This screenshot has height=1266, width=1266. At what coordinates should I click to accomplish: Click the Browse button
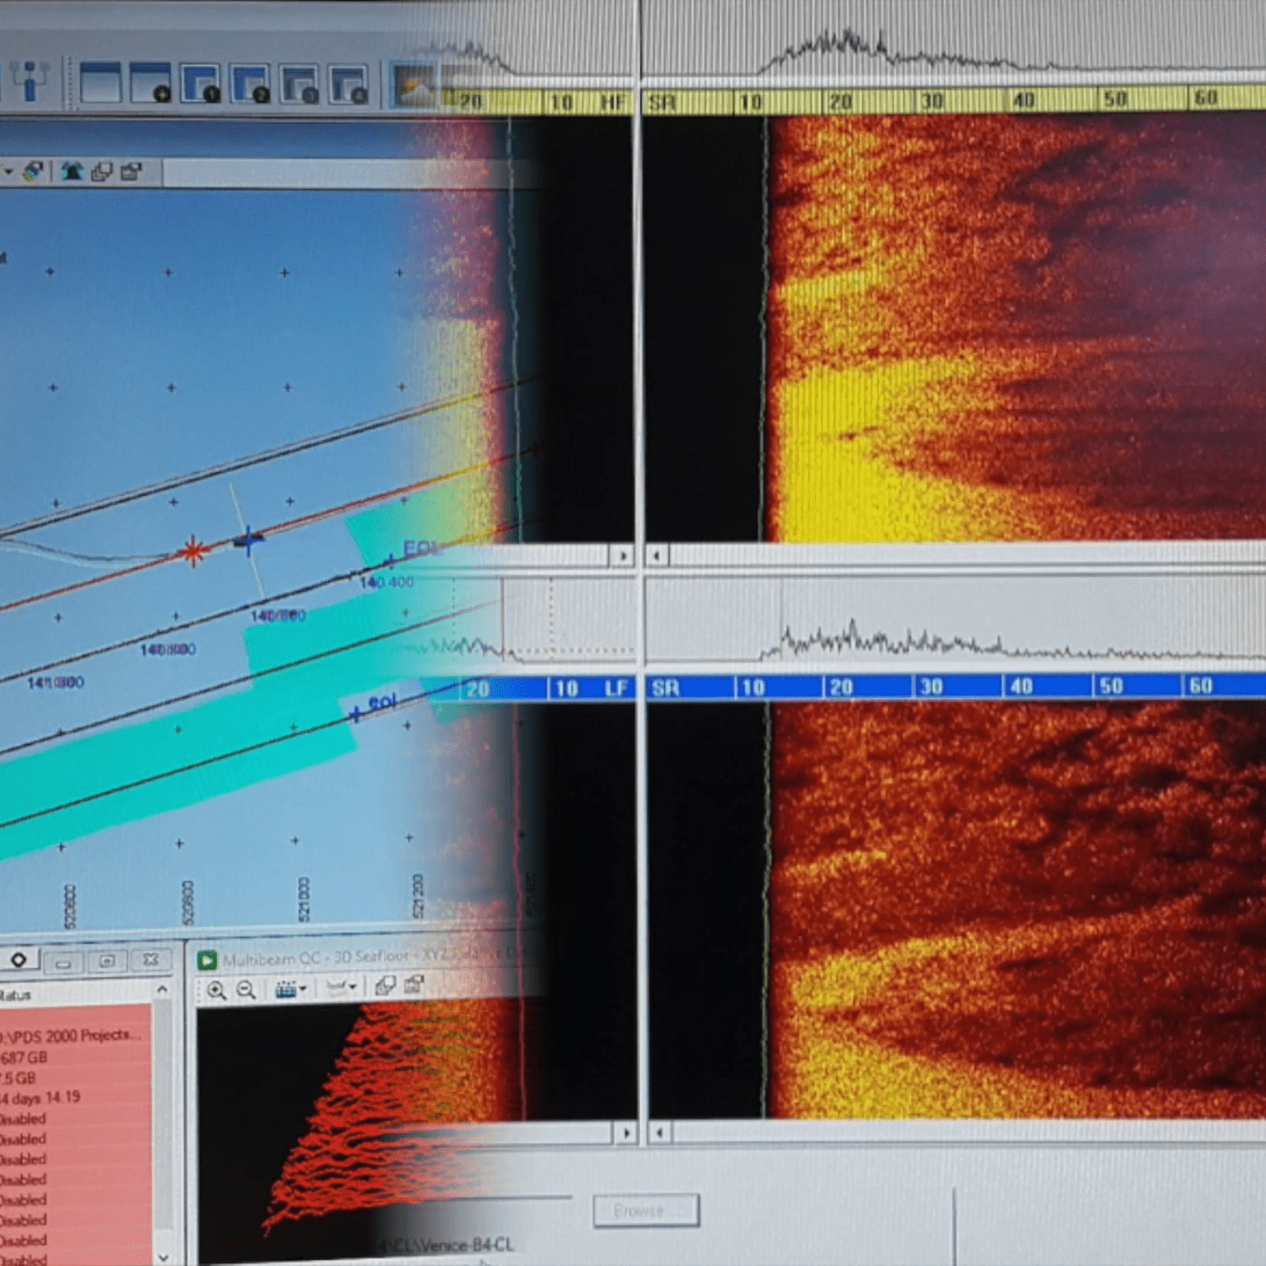pyautogui.click(x=646, y=1211)
